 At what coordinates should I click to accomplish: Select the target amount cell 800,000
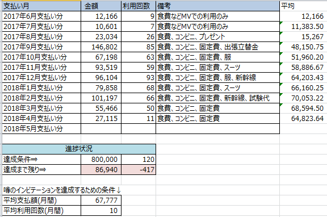click(101, 160)
